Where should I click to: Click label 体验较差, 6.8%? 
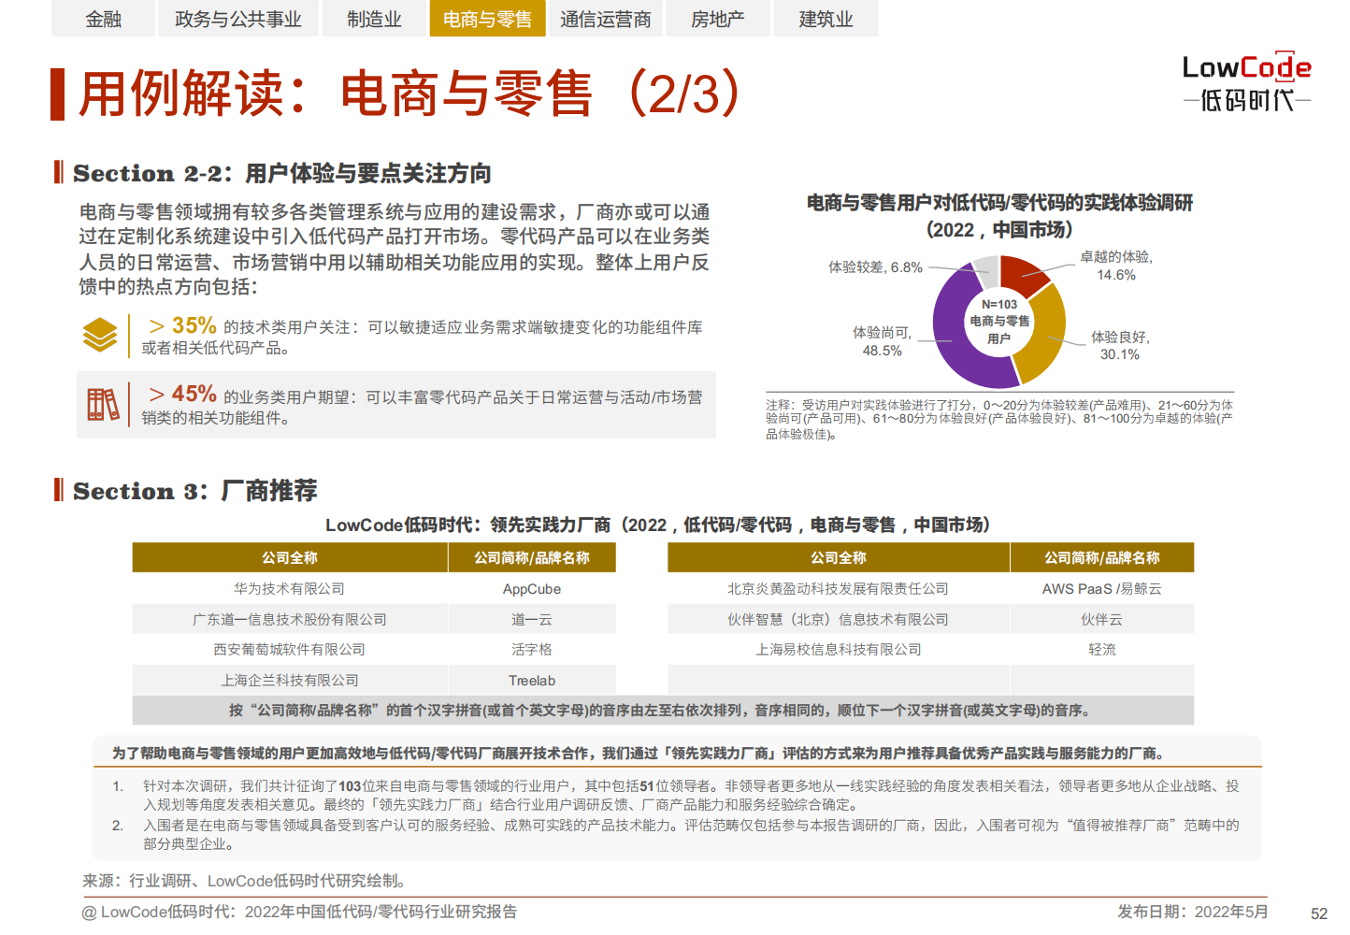(875, 267)
